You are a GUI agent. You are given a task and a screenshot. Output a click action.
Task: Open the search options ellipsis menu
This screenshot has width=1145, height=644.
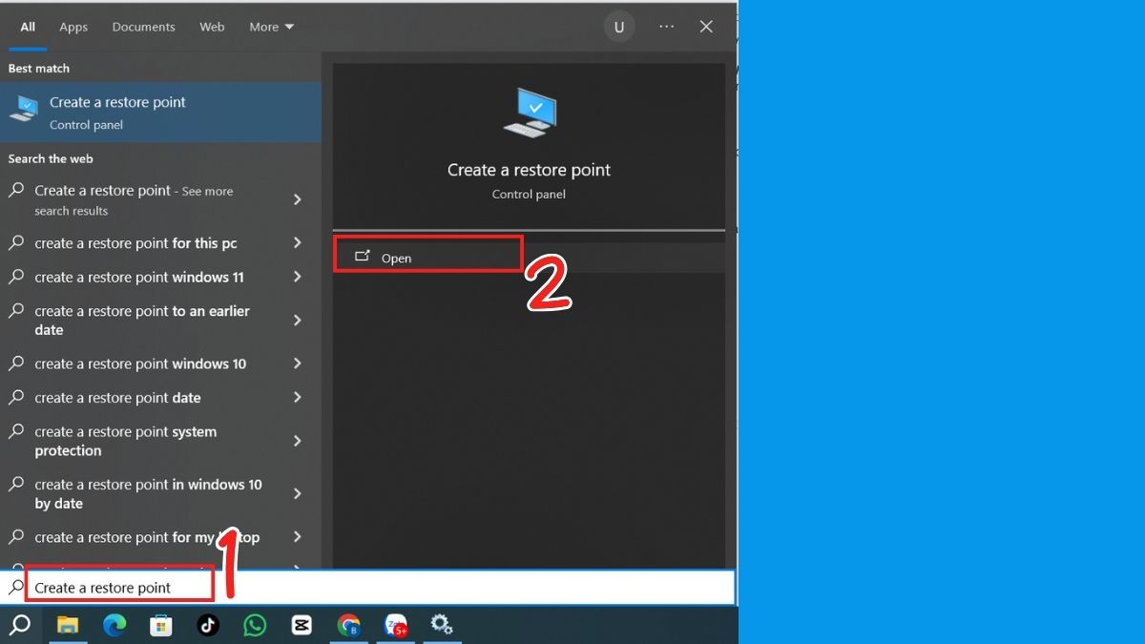pyautogui.click(x=666, y=26)
